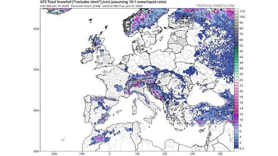The image size is (278, 156).
Task: Click the 'Init: 00z Jan 15 2020' text
Action: click(x=55, y=6)
